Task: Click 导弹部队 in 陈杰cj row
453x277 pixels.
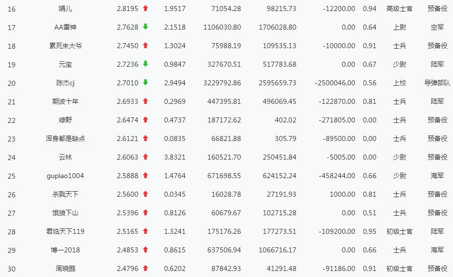Action: tap(437, 83)
